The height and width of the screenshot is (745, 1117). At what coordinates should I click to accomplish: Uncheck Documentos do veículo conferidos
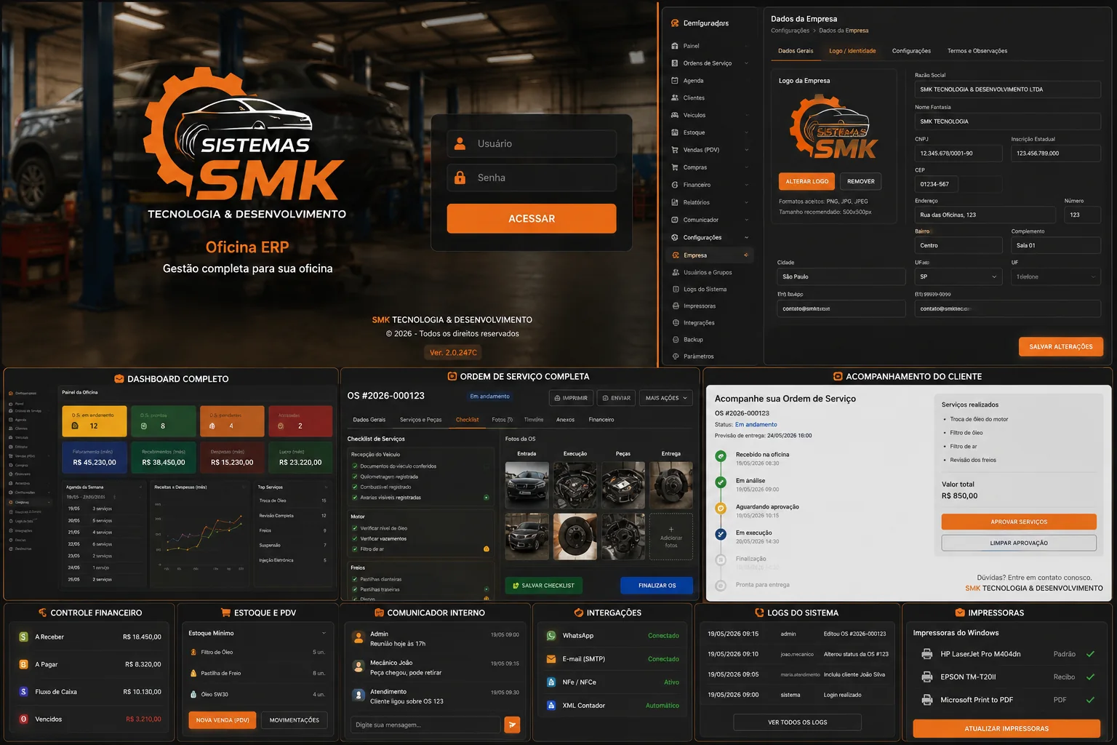pyautogui.click(x=355, y=466)
